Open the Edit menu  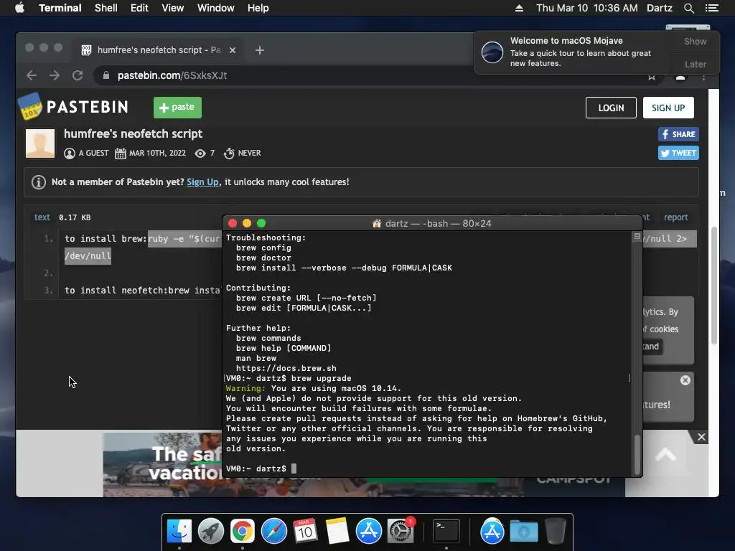139,8
